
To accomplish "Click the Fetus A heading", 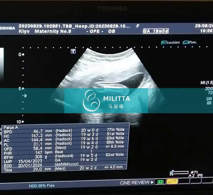I will point(11,127).
